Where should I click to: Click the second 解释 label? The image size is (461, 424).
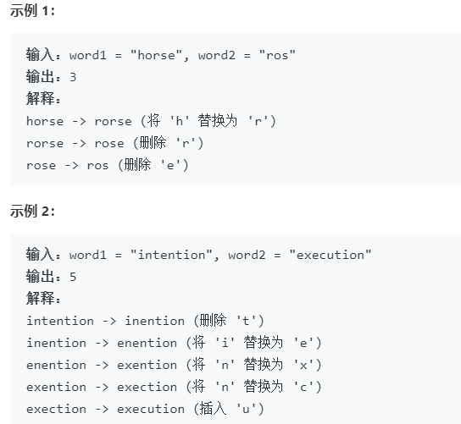pos(43,299)
